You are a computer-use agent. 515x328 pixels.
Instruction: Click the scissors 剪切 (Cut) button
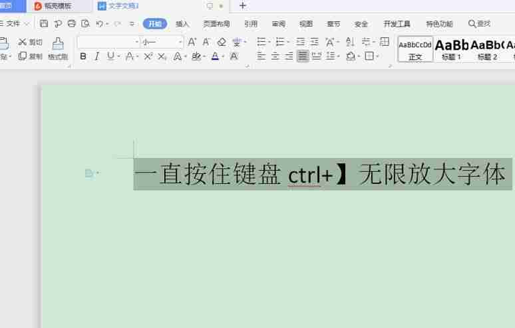pos(31,42)
